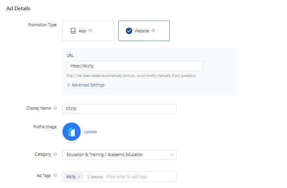
Task: Click the Display Name help icon
Action: coord(55,108)
